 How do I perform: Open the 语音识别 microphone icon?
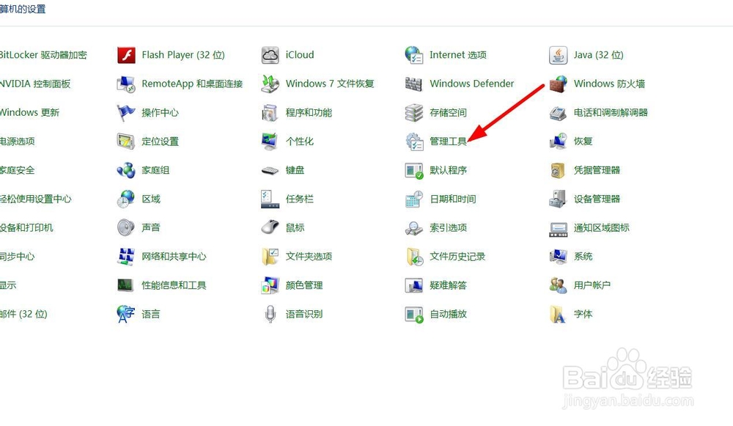click(x=270, y=315)
